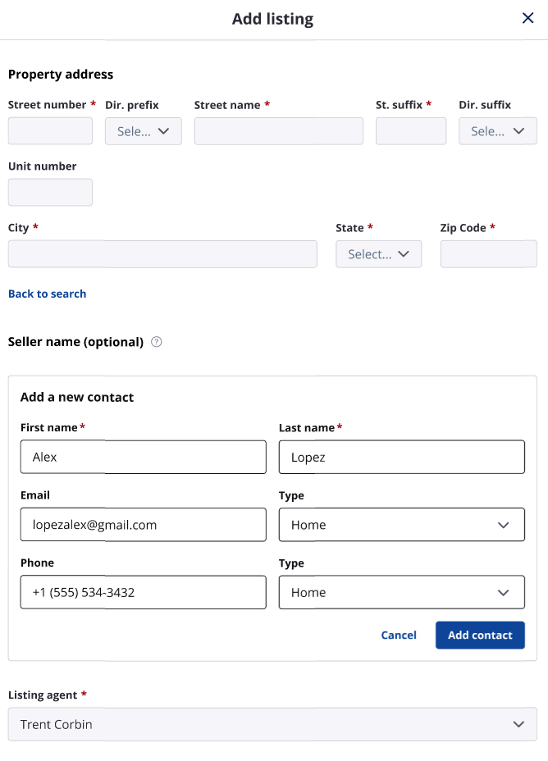The image size is (548, 761).
Task: Expand the State selector
Action: click(x=378, y=254)
